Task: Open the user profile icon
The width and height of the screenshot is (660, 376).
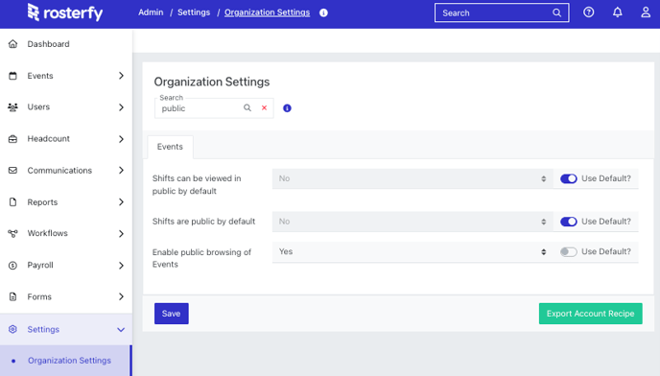Action: coord(646,12)
